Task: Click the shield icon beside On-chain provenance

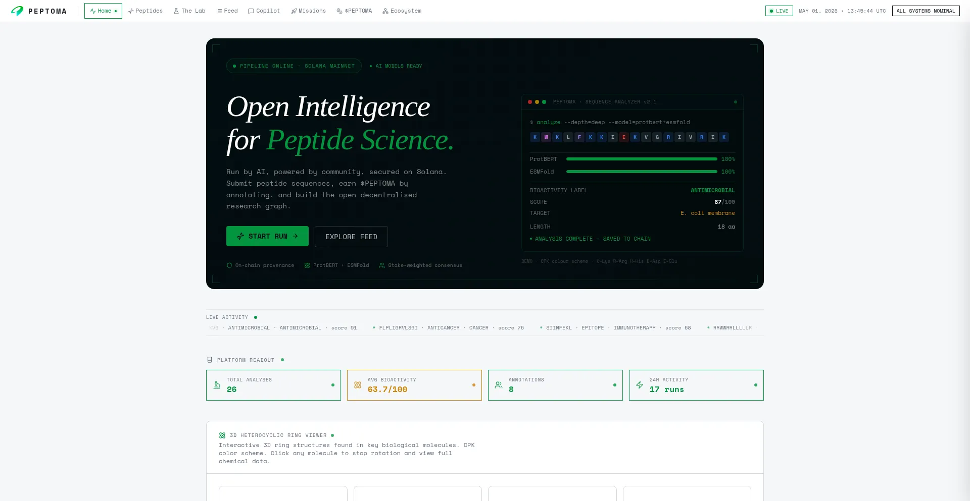Action: point(229,265)
